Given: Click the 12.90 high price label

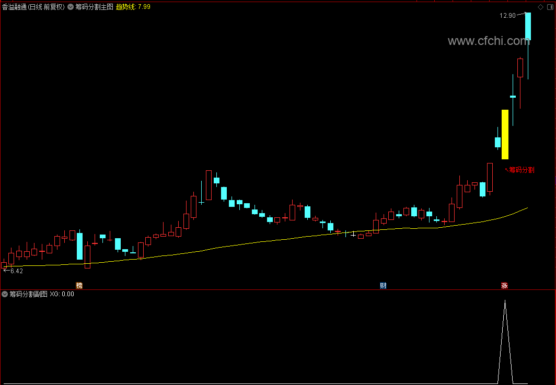Looking at the screenshot, I should 507,16.
